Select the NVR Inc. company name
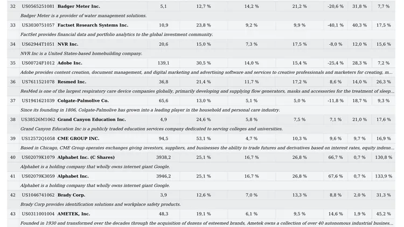 pyautogui.click(x=68, y=44)
